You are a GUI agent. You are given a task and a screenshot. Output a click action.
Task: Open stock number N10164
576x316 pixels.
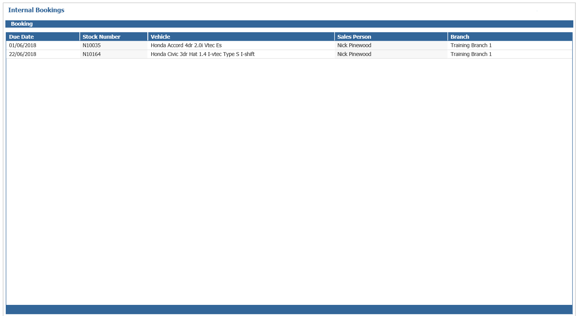(91, 54)
